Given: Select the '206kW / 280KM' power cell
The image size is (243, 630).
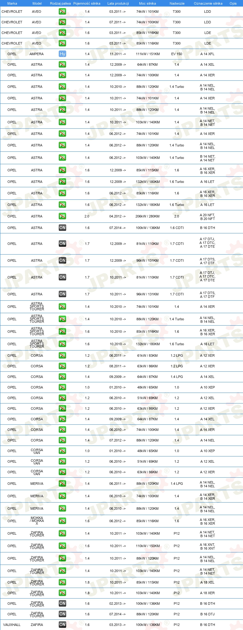Looking at the screenshot, I should [x=148, y=216].
